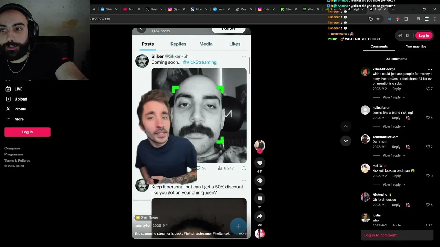The image size is (440, 247).
Task: Reply to Nintenluv's comment
Action: [396, 205]
